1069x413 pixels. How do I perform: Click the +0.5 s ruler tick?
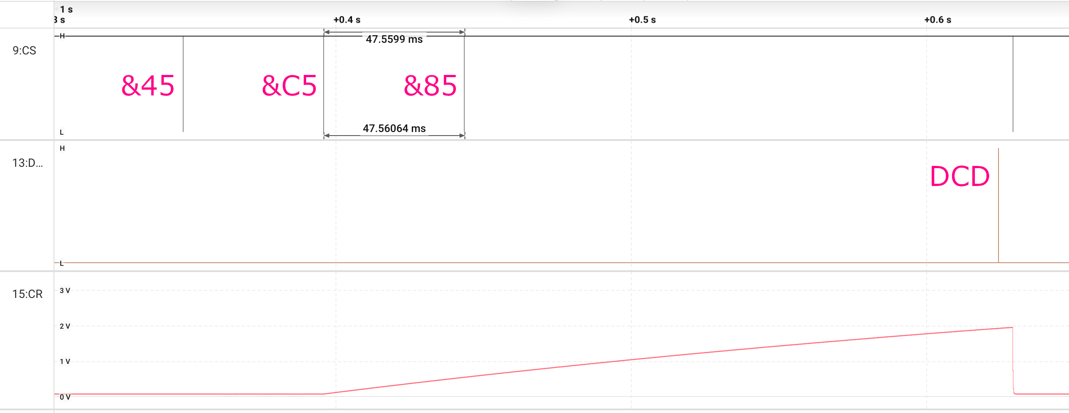(642, 20)
